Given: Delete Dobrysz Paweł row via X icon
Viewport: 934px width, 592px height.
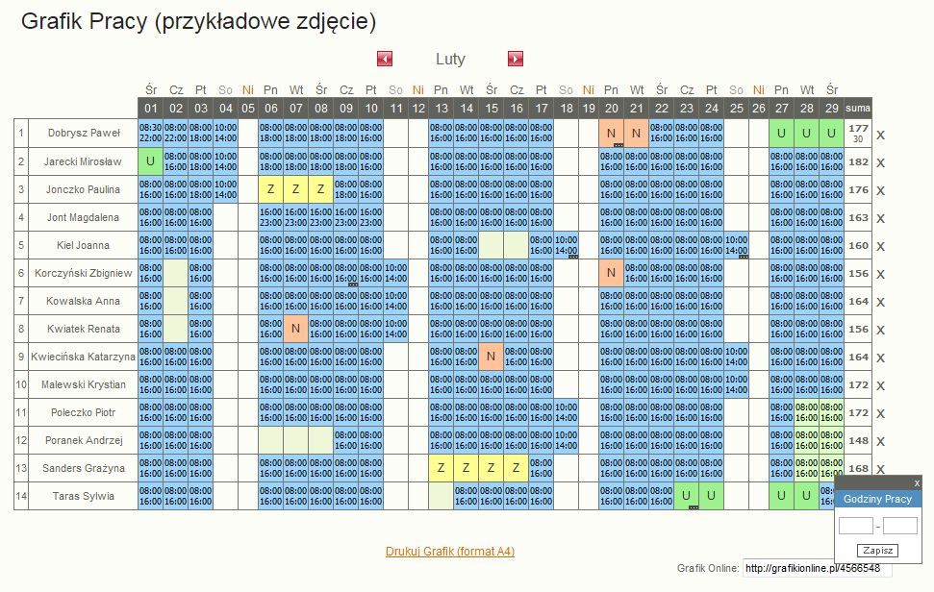Looking at the screenshot, I should 878,134.
